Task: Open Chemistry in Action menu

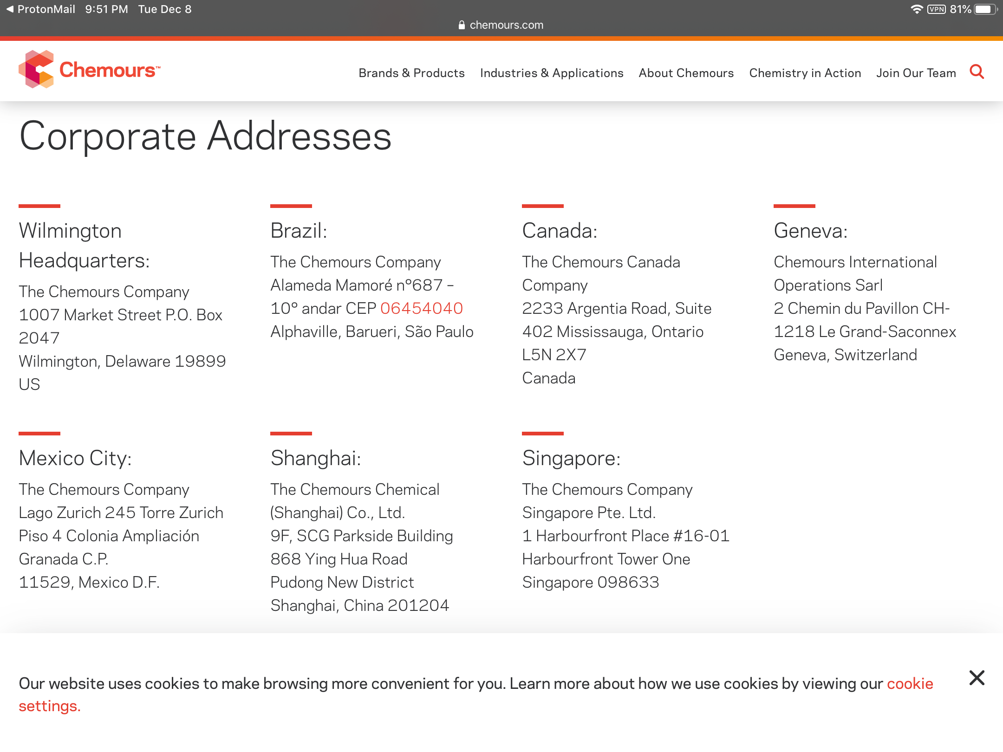Action: click(805, 73)
